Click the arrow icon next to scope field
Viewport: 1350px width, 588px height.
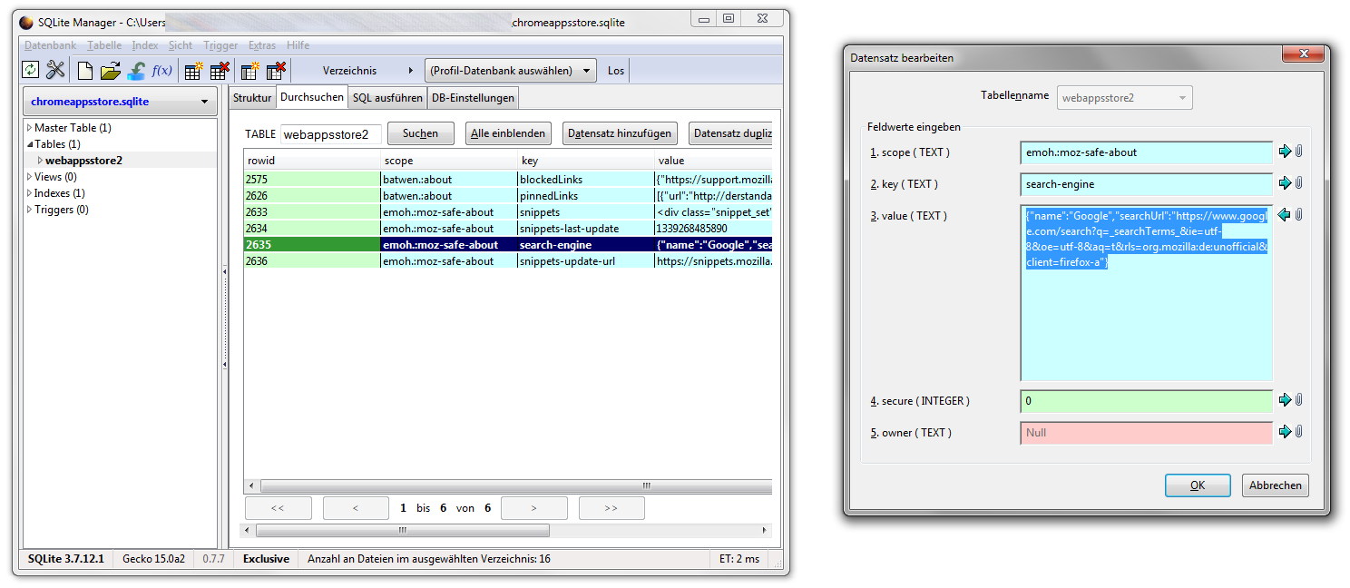[x=1284, y=152]
